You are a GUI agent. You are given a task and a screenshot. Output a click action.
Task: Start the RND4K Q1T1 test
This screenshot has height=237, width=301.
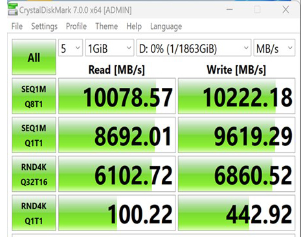(34, 213)
